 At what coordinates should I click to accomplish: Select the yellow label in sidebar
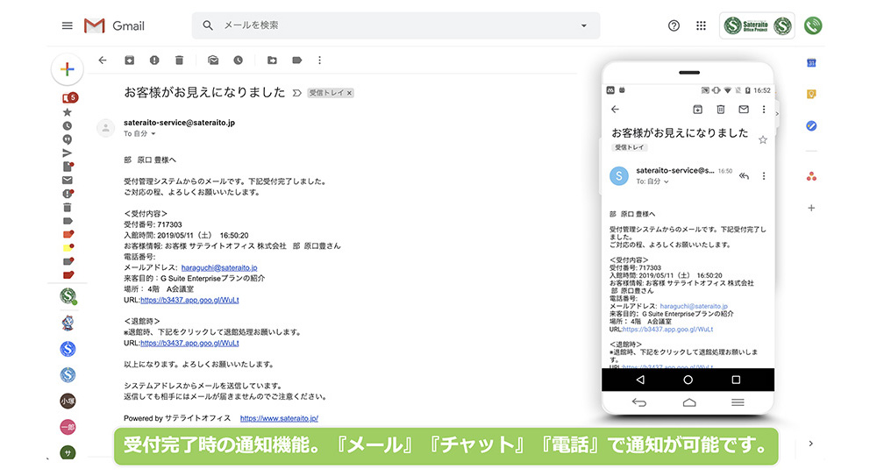[x=68, y=248]
